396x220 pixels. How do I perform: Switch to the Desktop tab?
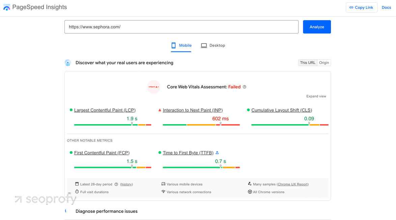[213, 46]
